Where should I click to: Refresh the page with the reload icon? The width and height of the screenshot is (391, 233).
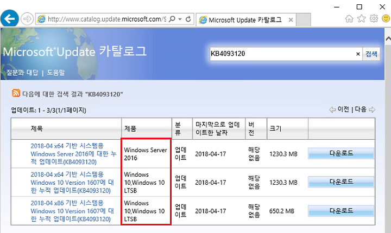coord(188,19)
